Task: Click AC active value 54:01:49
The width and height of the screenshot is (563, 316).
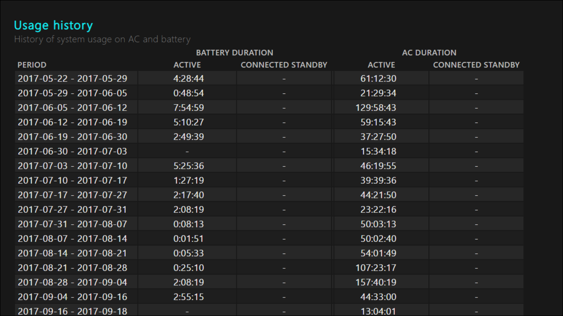Action: point(378,253)
